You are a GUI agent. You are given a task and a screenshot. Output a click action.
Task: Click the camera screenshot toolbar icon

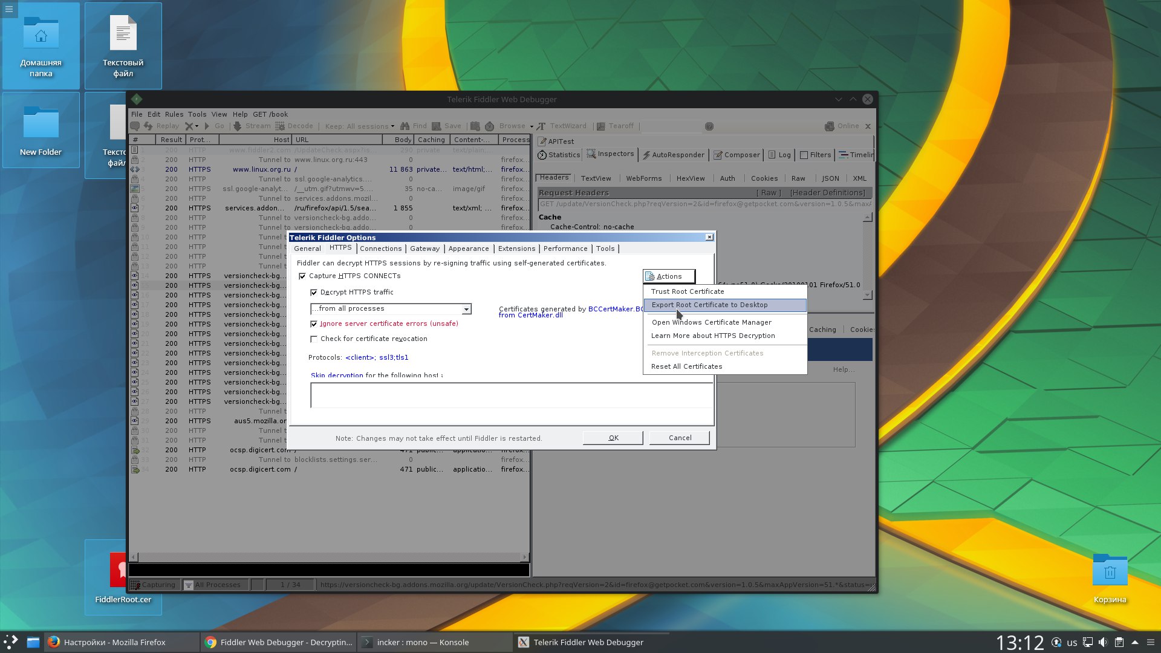475,126
